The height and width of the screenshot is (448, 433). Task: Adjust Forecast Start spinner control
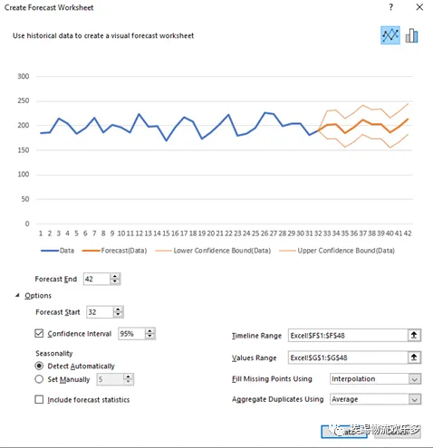point(118,312)
